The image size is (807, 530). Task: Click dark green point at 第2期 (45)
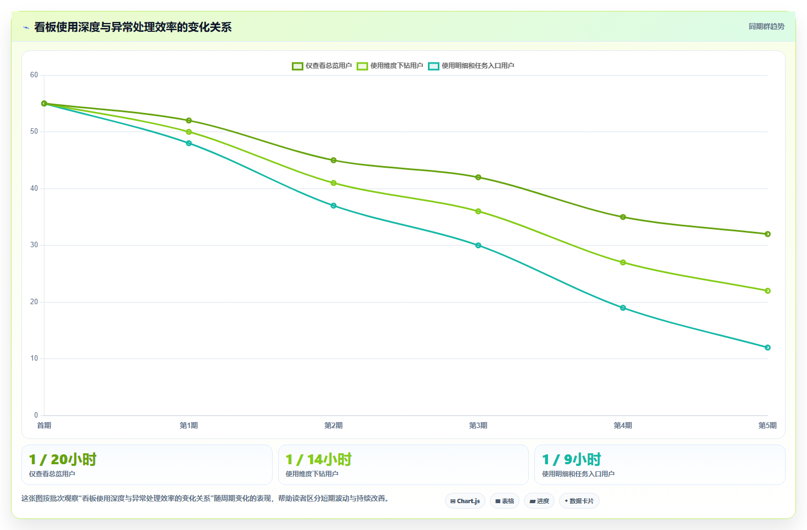(x=334, y=161)
